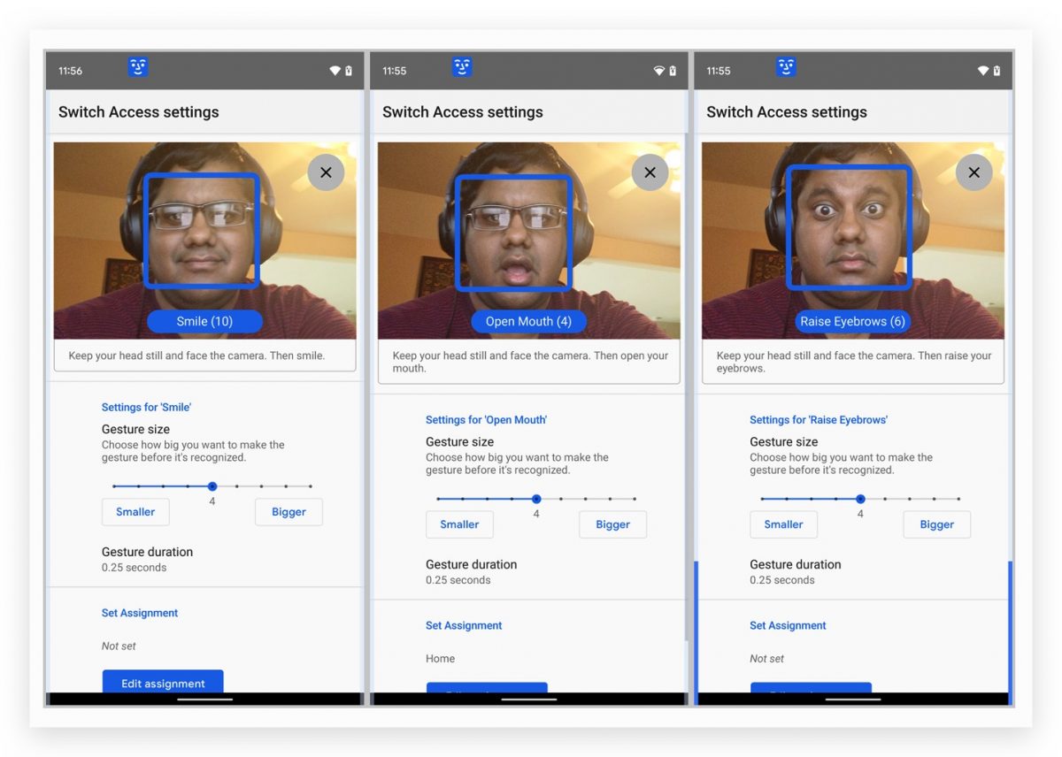Screen dimensions: 1062x757
Task: Tap face icon in middle screen status bar
Action: [x=462, y=67]
